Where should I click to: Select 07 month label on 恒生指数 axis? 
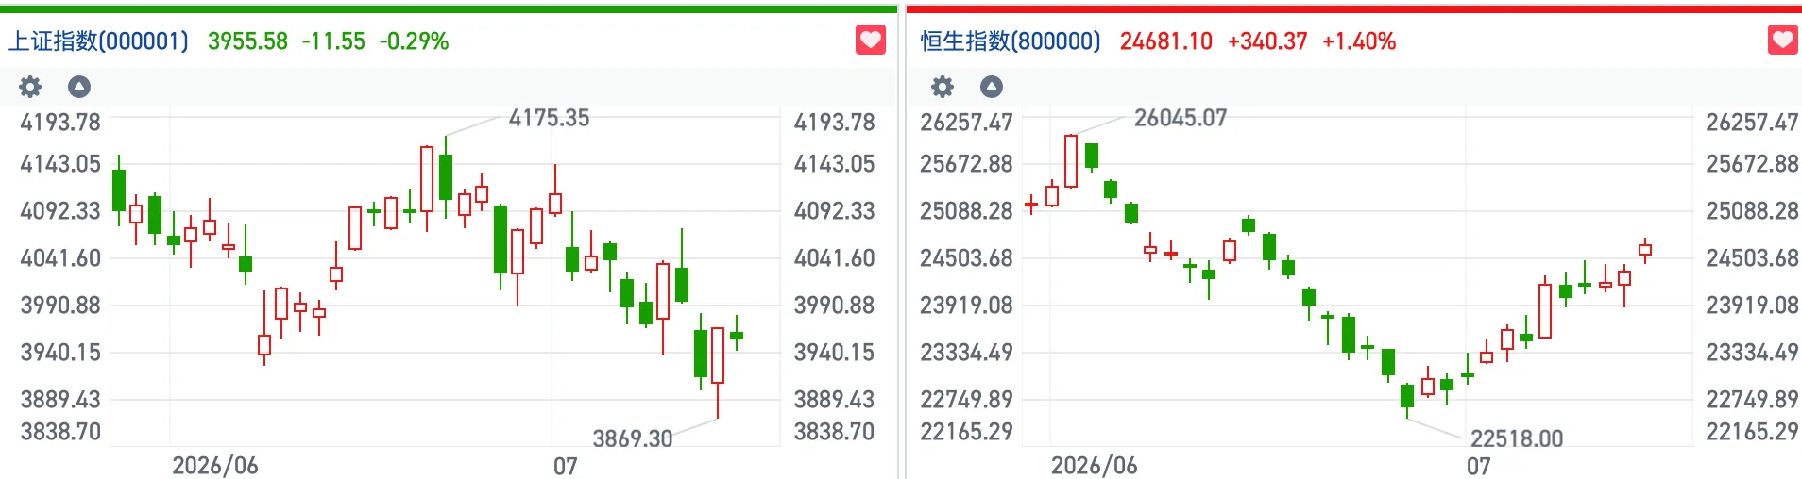(1478, 466)
